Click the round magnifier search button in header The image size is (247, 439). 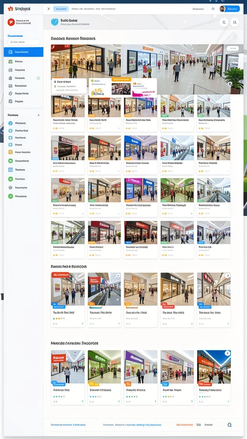(x=235, y=22)
